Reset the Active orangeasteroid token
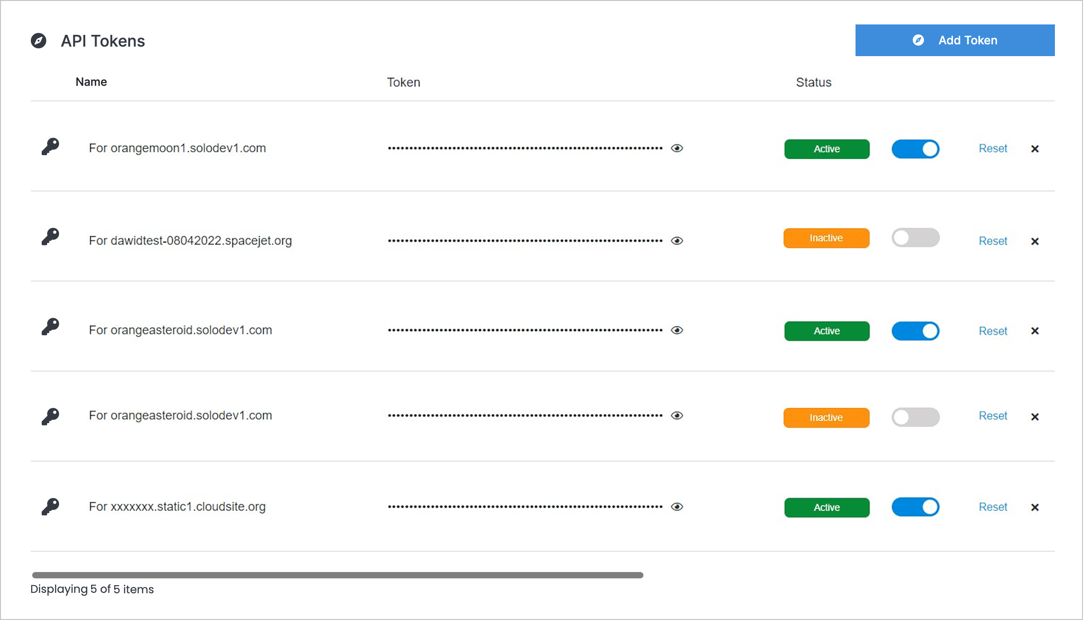This screenshot has width=1083, height=620. [993, 331]
